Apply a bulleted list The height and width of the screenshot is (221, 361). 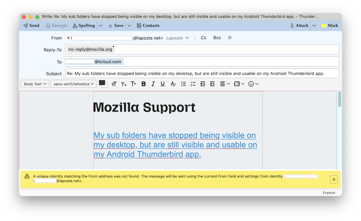183,84
